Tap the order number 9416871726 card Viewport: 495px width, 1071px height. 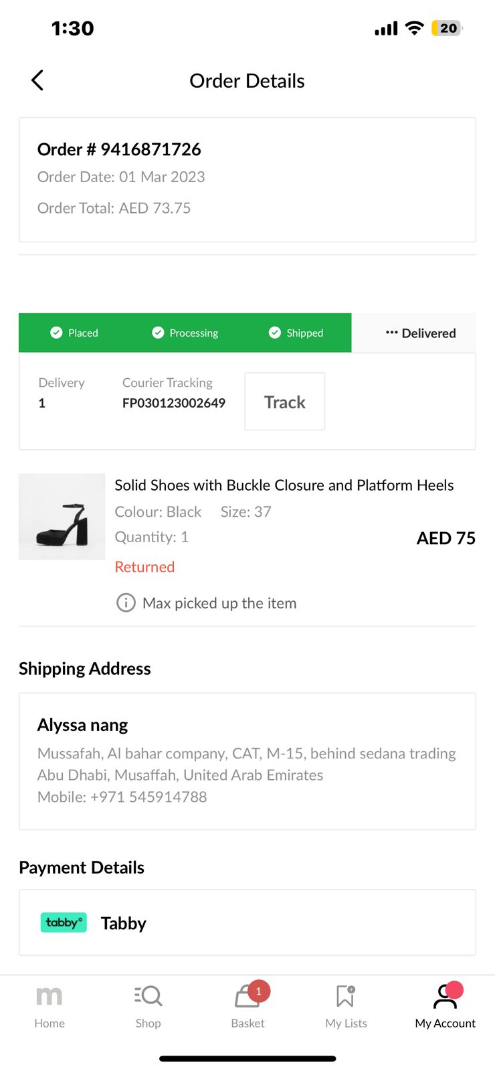tap(247, 179)
